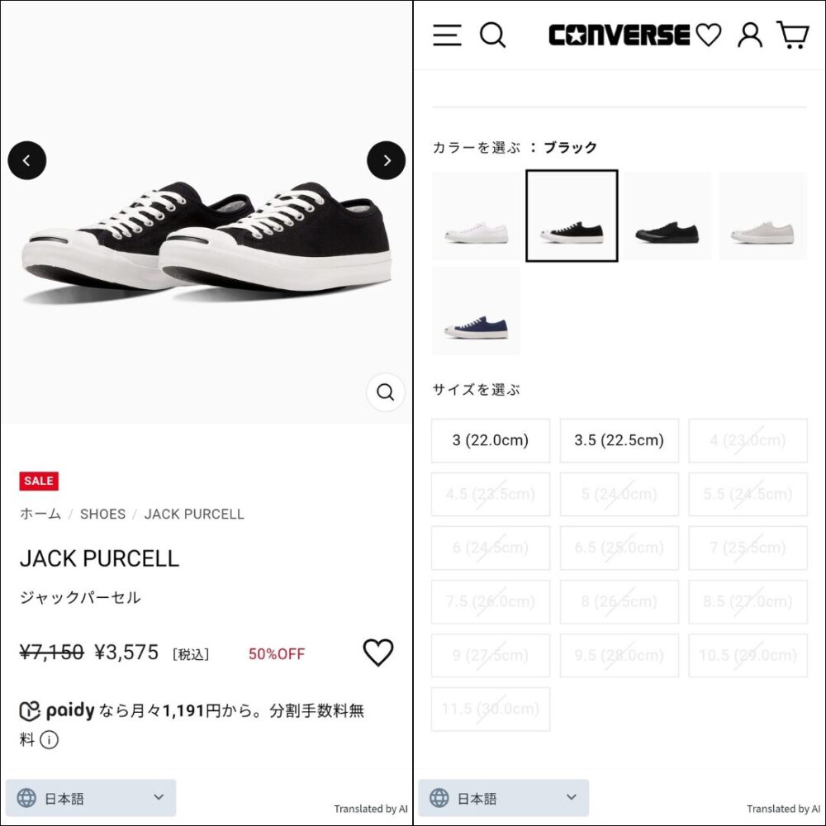
Task: Open the hamburger menu in header
Action: tap(447, 36)
